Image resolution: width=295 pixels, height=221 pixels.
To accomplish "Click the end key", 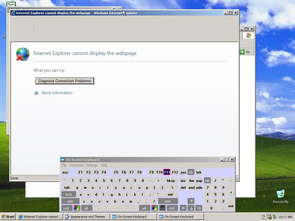I will coord(192,188).
